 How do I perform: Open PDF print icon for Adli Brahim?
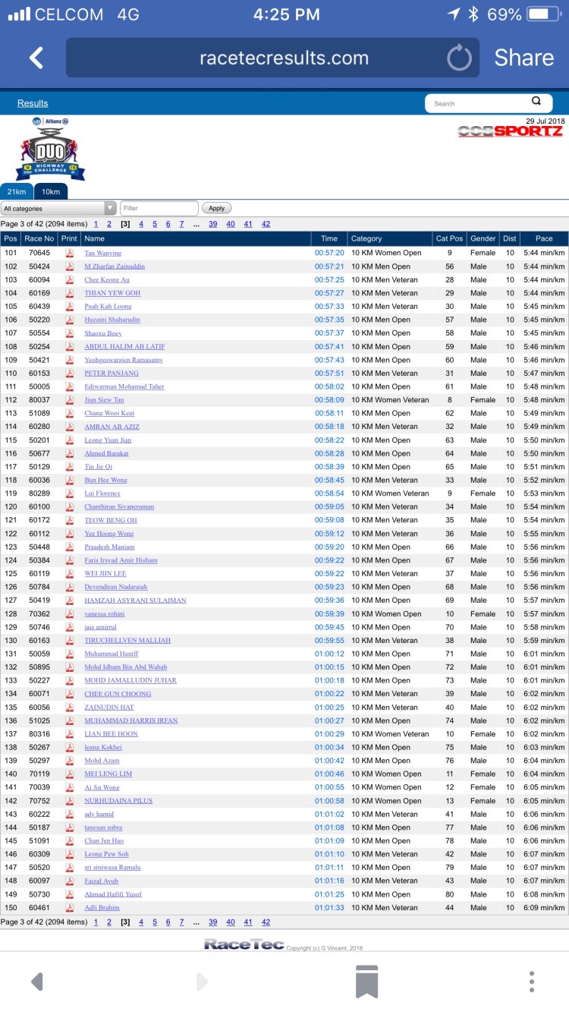point(70,908)
